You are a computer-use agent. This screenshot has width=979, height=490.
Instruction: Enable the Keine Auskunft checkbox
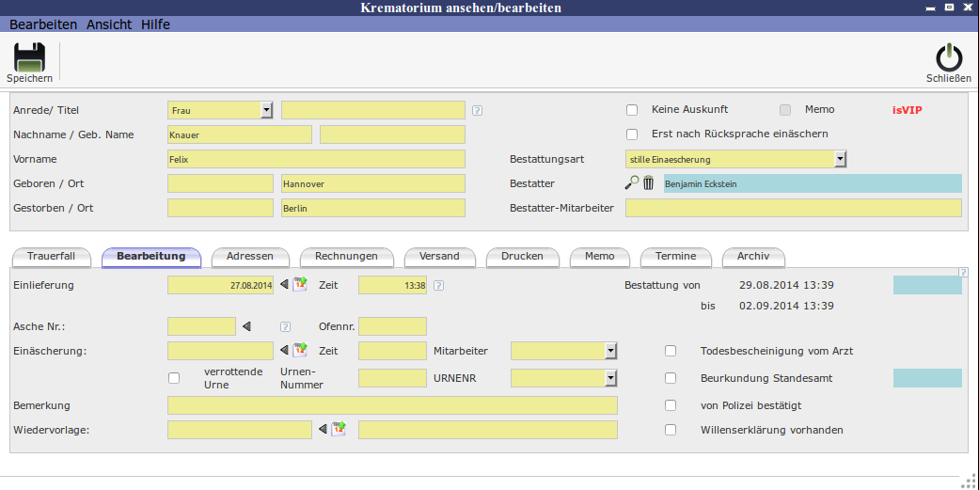click(632, 110)
